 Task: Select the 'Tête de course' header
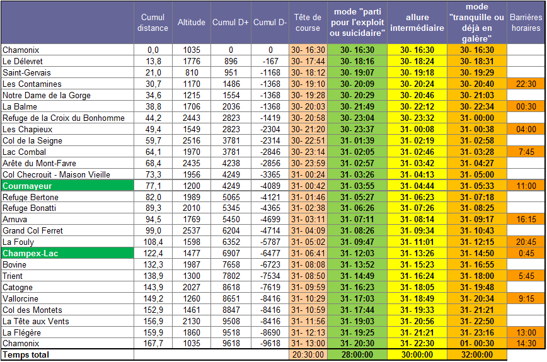coord(308,23)
